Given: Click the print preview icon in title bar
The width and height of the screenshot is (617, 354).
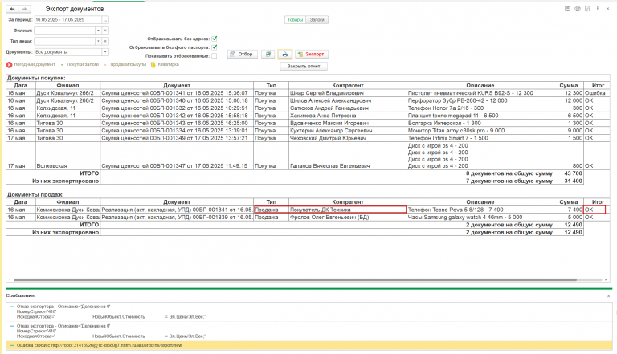Looking at the screenshot, I should pyautogui.click(x=587, y=9).
